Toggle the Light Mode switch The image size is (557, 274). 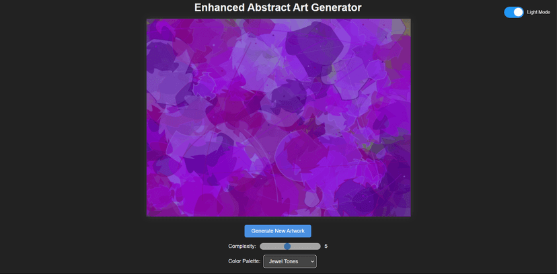514,12
